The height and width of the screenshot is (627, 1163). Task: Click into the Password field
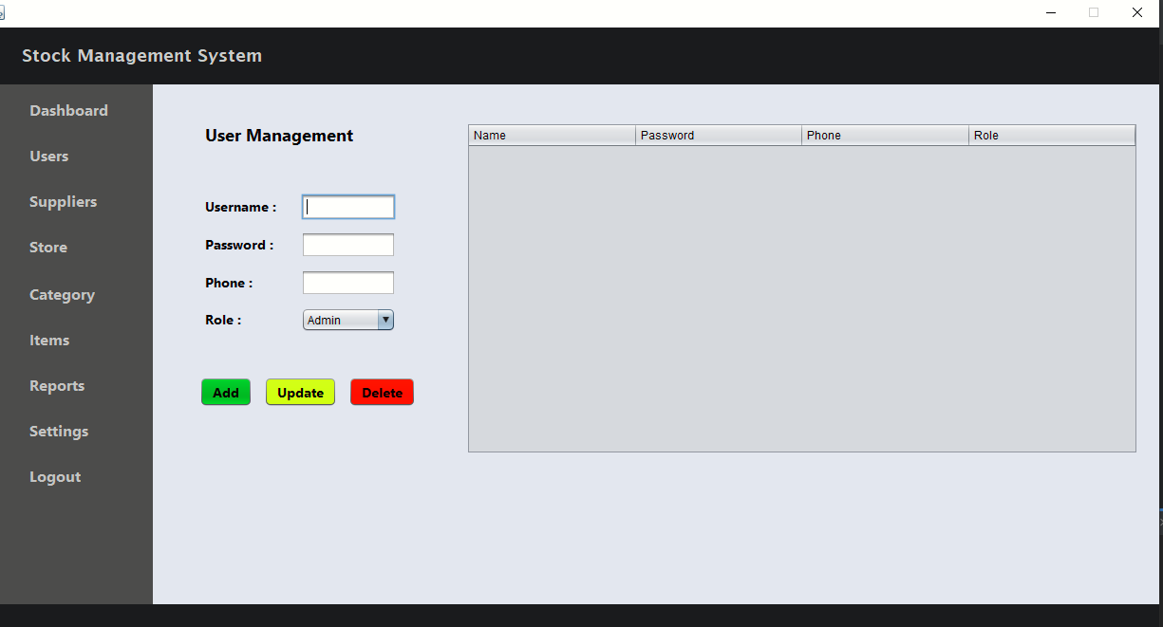coord(348,245)
